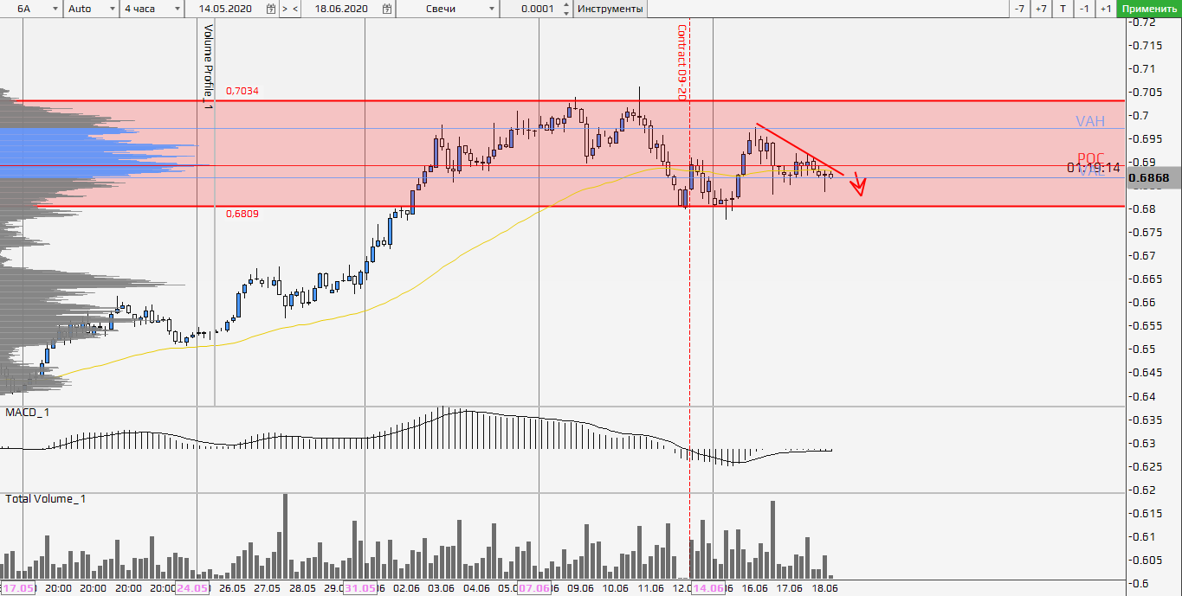Viewport: 1182px width, 596px height.
Task: Click the -7 days button
Action: click(1020, 9)
